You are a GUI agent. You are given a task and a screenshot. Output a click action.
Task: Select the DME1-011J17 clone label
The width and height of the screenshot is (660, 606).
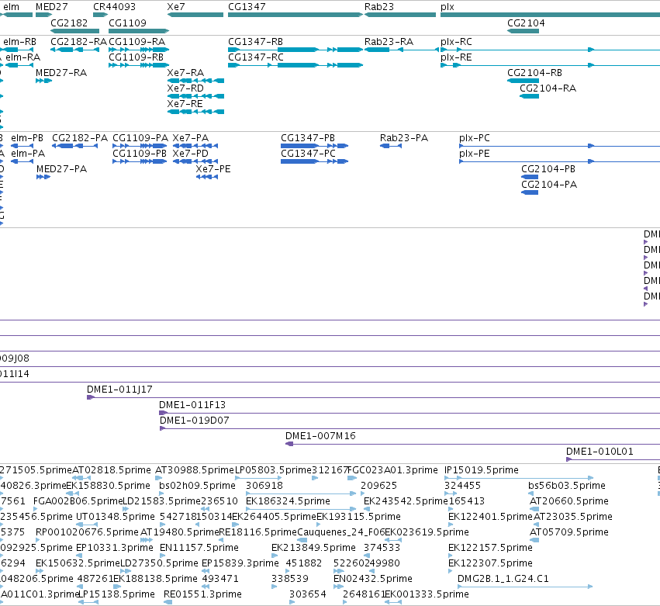119,389
